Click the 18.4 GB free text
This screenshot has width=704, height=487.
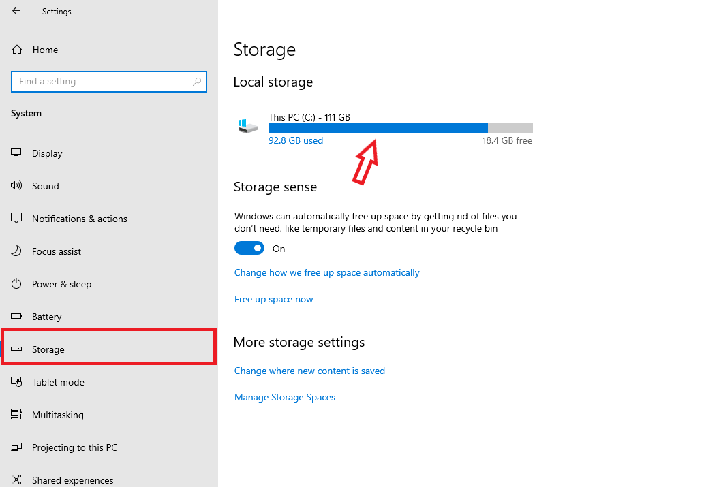tap(507, 140)
